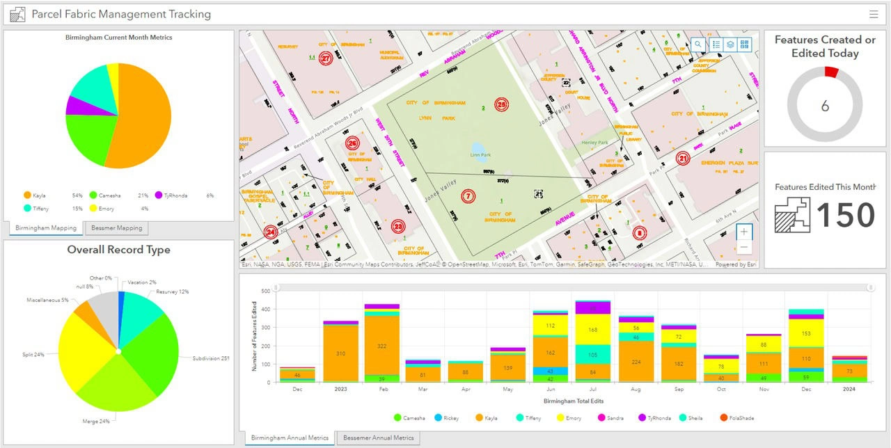Select the Birmingham Mapping tab
This screenshot has width=891, height=448.
point(46,228)
